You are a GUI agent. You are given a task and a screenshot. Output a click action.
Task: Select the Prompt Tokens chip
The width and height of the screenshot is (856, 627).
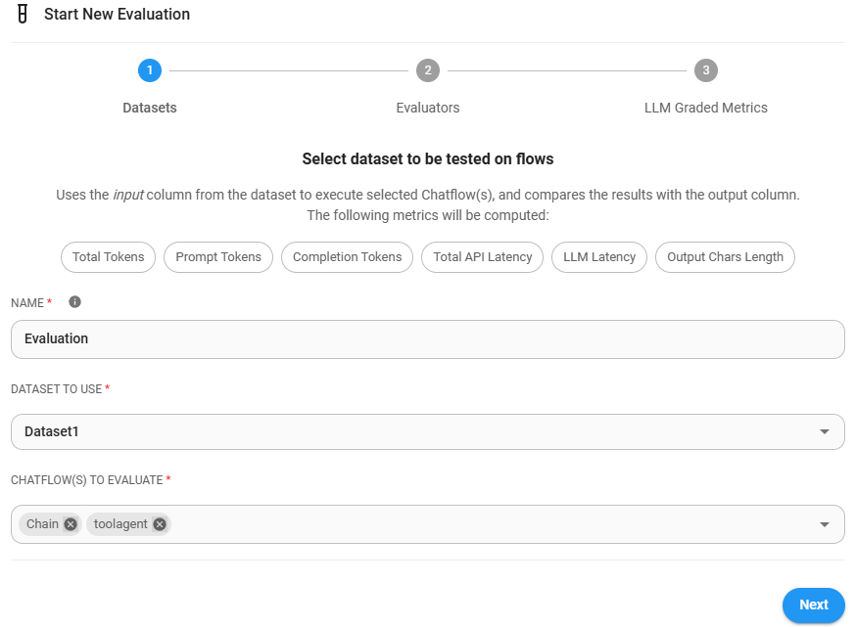pyautogui.click(x=218, y=257)
